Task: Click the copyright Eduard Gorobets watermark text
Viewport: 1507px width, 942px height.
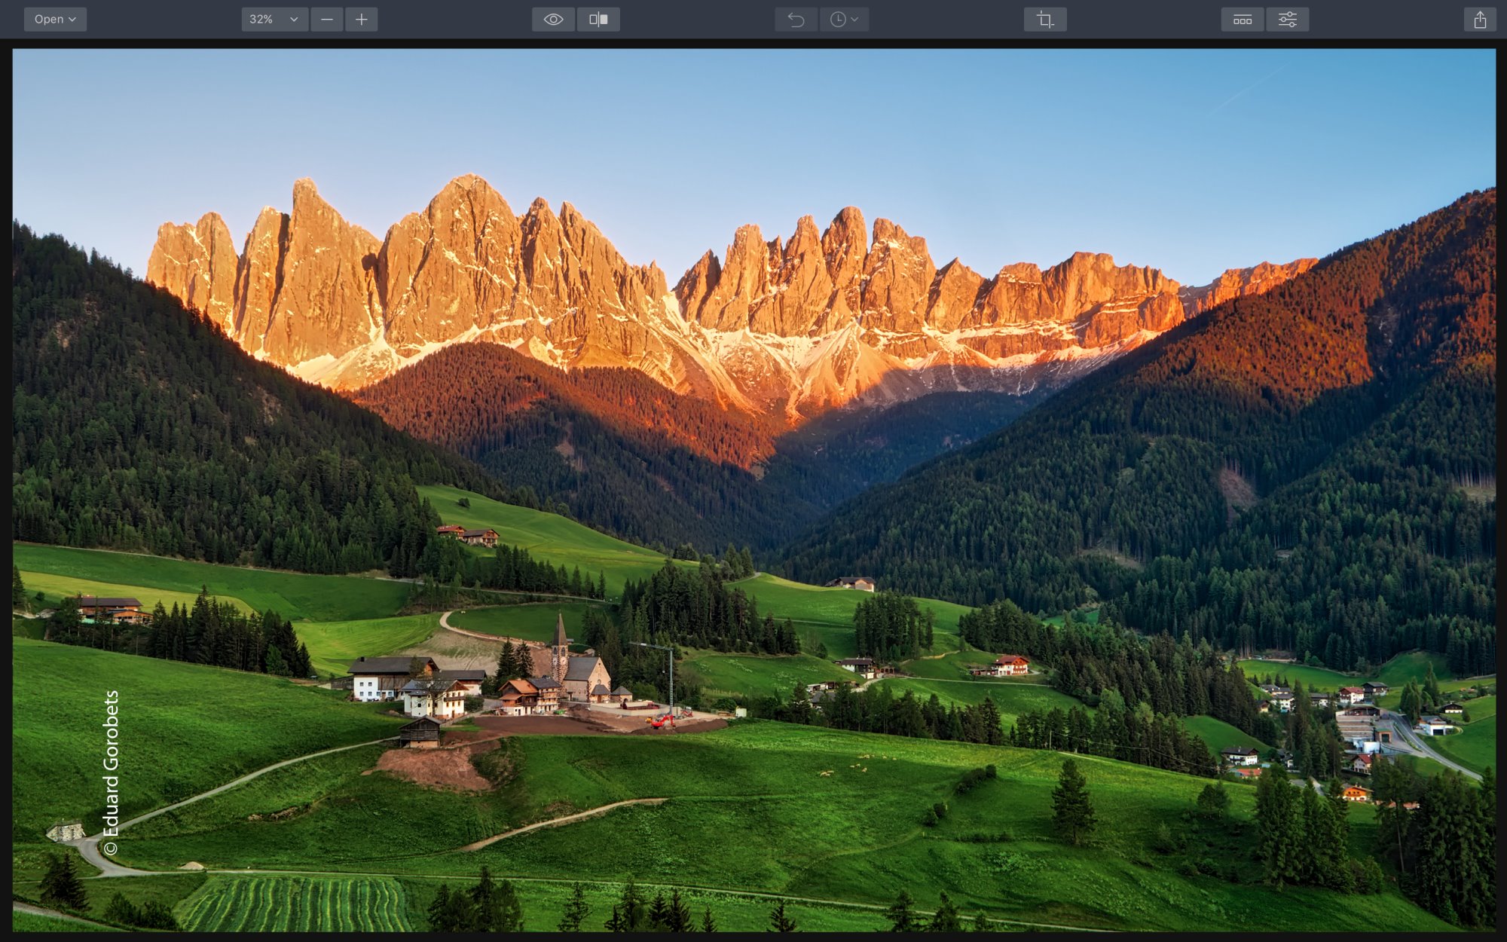Action: [x=112, y=772]
